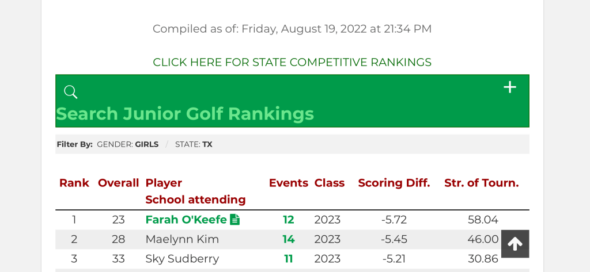
Task: Click the state competitive rankings link
Action: click(x=292, y=62)
